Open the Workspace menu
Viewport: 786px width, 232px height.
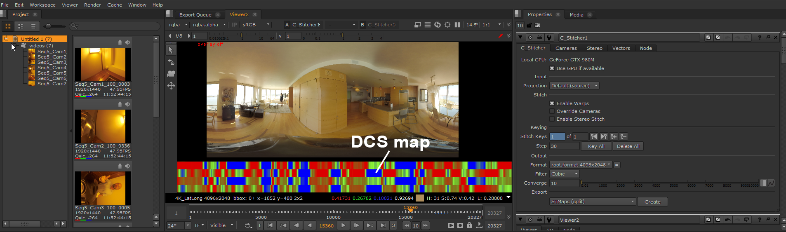(42, 5)
